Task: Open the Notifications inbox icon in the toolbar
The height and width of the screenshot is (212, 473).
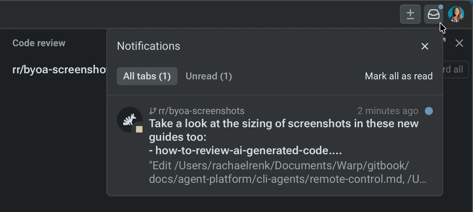Action: [433, 14]
